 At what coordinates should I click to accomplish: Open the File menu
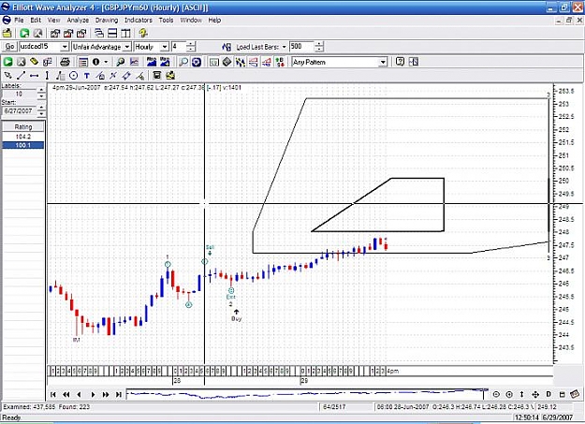tap(19, 21)
